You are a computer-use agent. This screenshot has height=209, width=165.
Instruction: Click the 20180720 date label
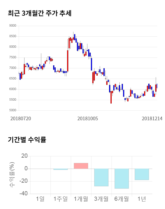21,118
